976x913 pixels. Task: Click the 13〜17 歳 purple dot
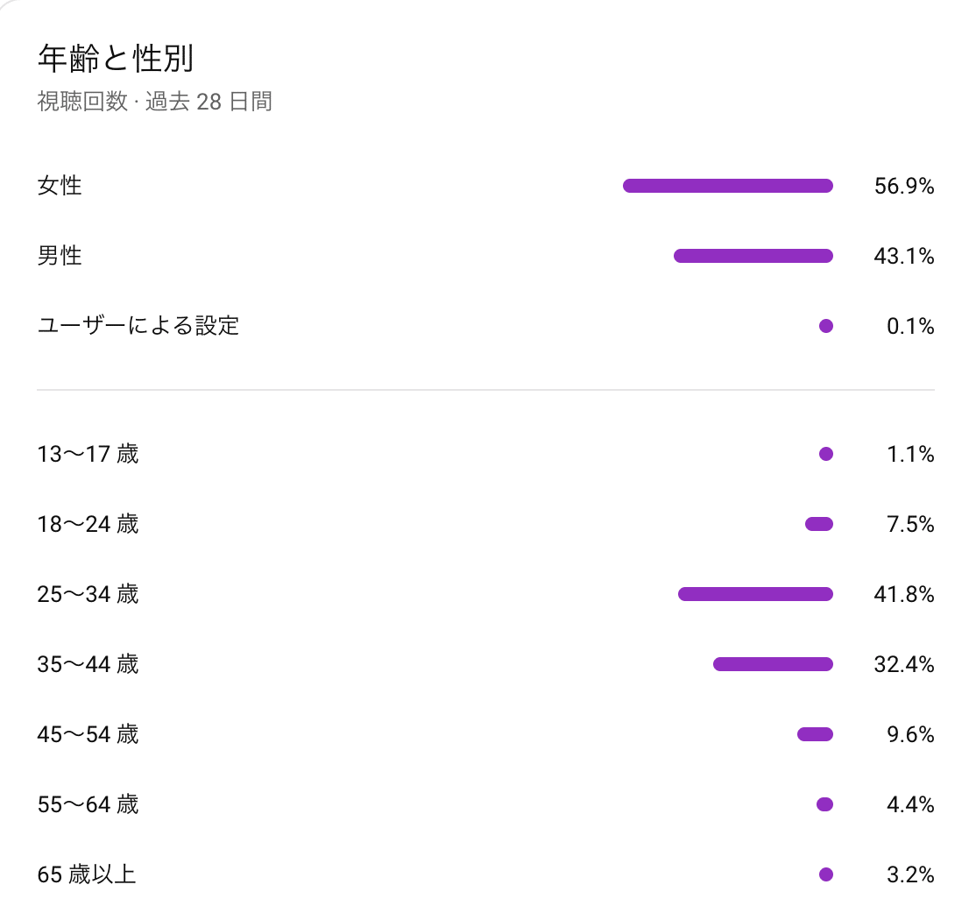click(x=825, y=454)
